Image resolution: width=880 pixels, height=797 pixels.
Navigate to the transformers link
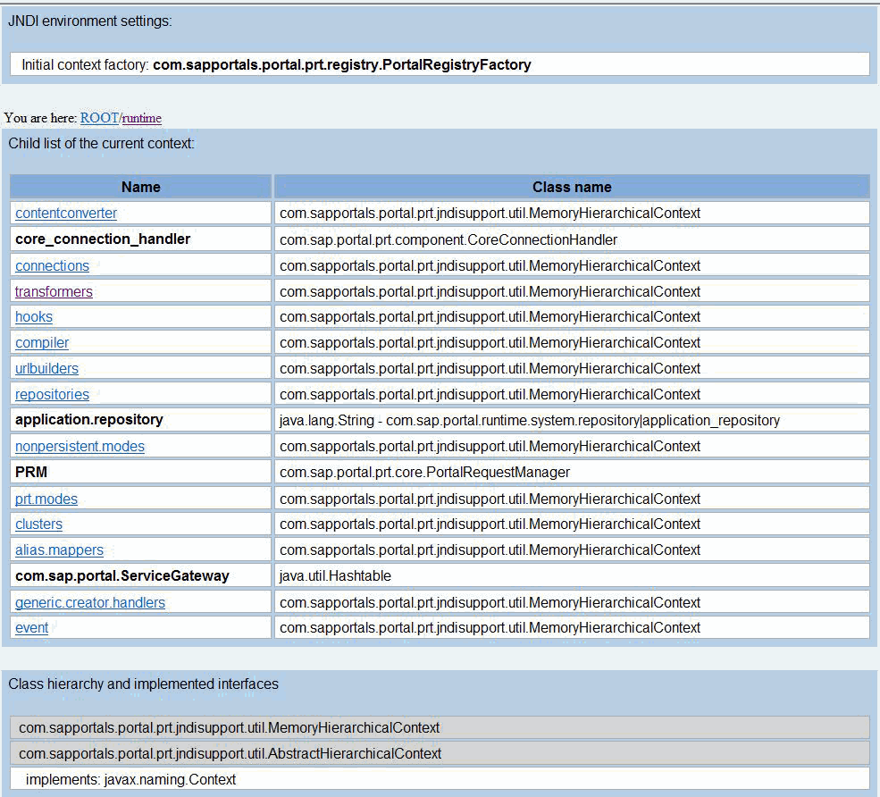click(x=54, y=292)
